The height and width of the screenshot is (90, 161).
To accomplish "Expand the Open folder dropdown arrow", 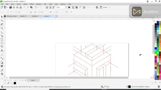I will pos(8,7).
